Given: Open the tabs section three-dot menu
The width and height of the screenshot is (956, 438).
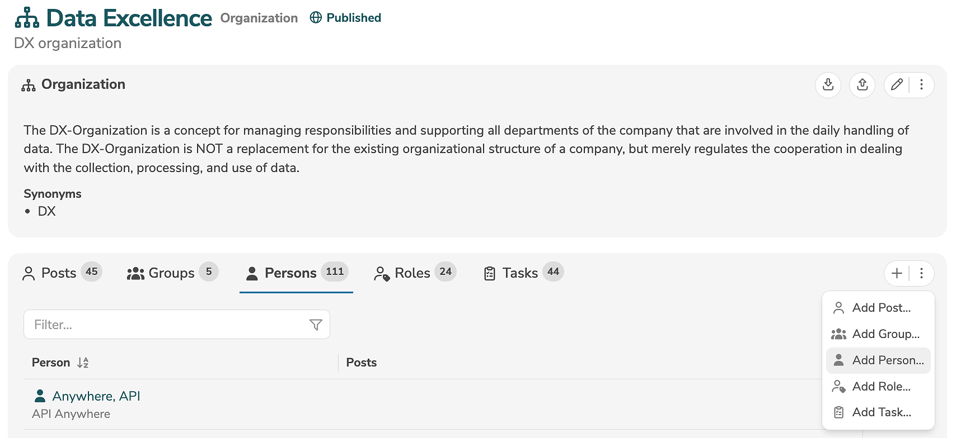Looking at the screenshot, I should (x=921, y=273).
